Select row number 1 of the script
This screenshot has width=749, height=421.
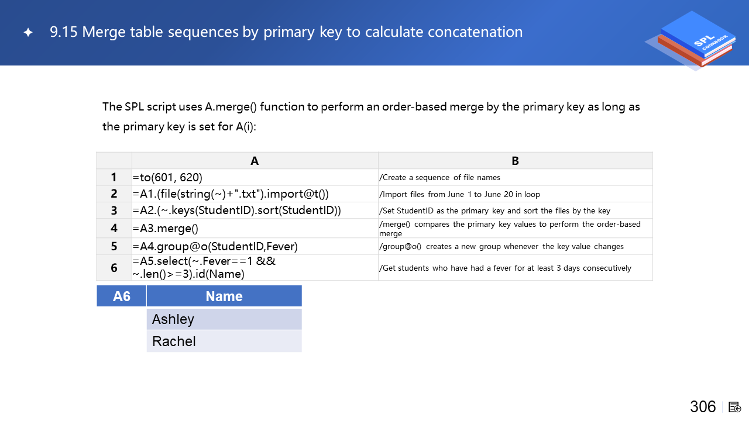point(114,177)
